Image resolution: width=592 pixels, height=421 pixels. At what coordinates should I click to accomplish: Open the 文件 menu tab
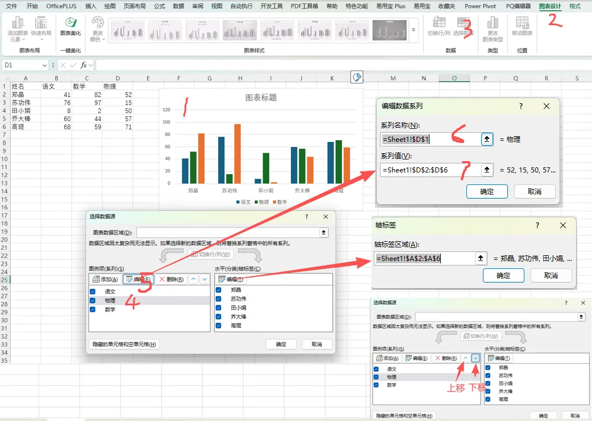tap(11, 6)
